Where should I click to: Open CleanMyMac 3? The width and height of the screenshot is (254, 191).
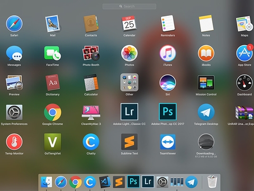tap(91, 112)
